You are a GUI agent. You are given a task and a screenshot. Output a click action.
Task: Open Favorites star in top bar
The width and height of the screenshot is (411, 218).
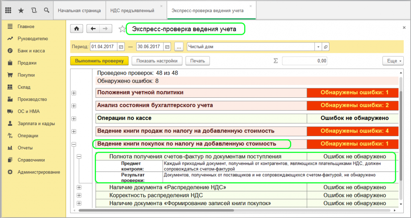pos(21,10)
